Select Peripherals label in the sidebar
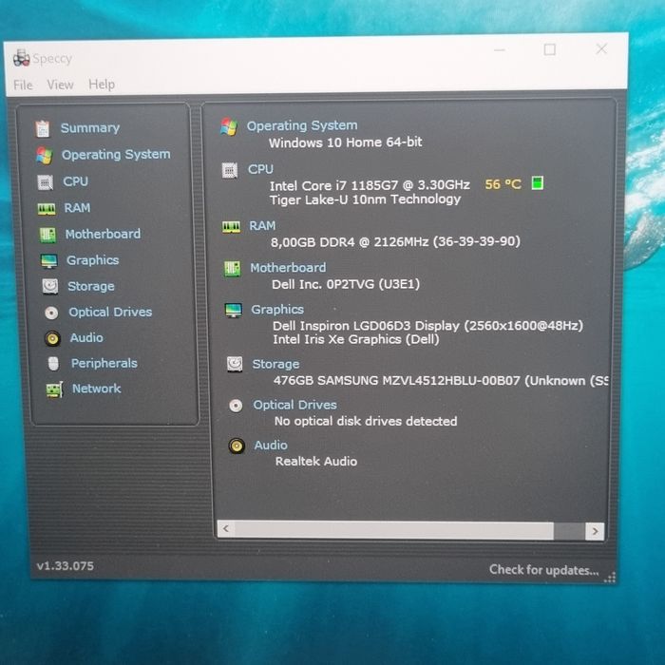Image resolution: width=665 pixels, height=665 pixels. point(104,364)
